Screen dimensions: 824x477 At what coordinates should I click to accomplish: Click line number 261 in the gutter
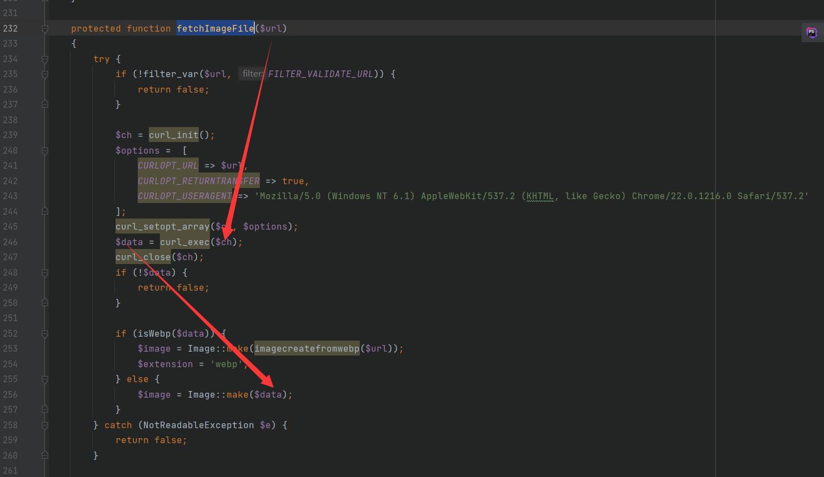coord(10,470)
